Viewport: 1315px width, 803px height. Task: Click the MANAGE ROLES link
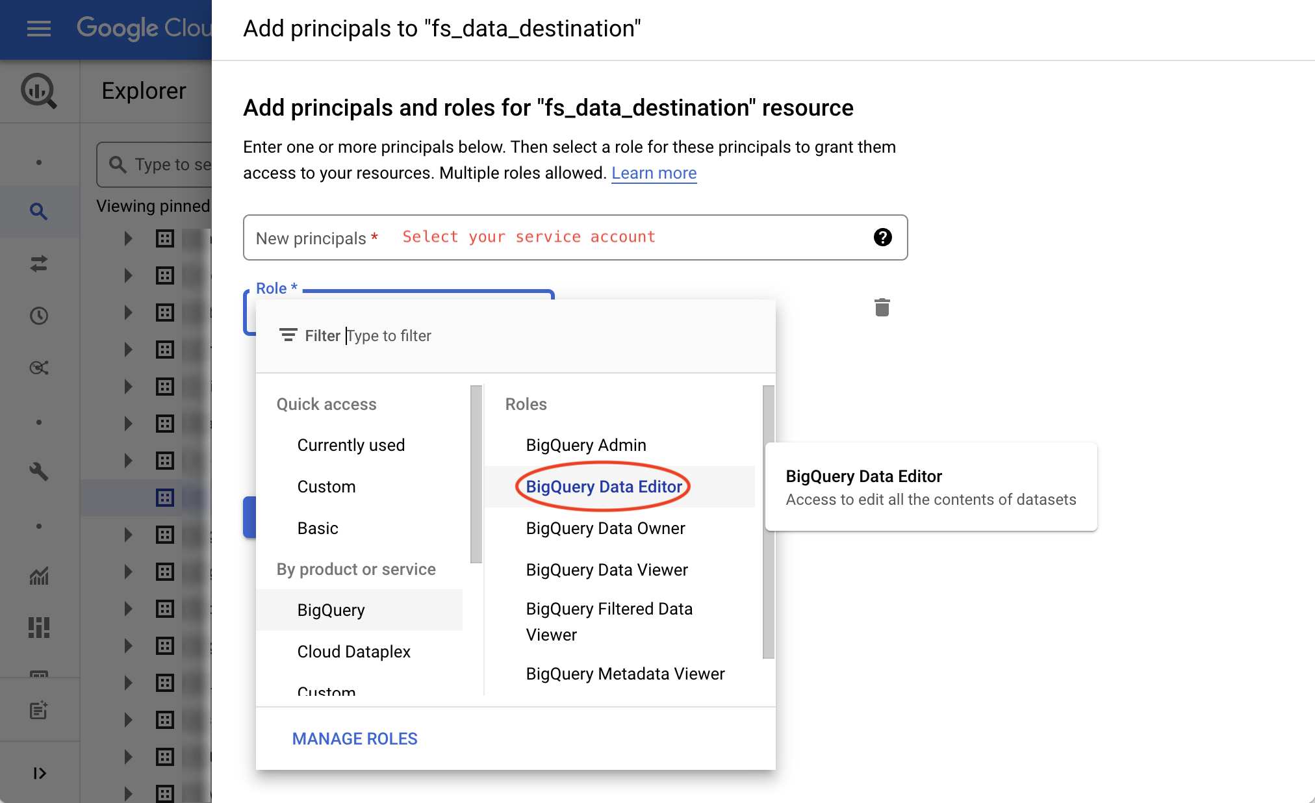click(x=355, y=739)
